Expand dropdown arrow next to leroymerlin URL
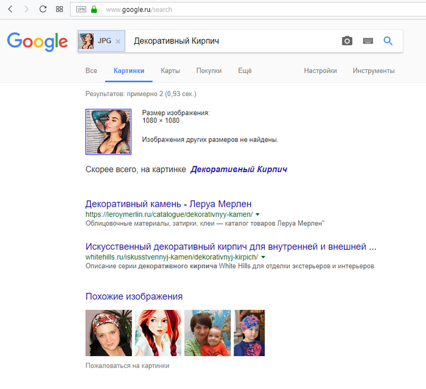Viewport: 426px width, 389px height. click(x=257, y=215)
